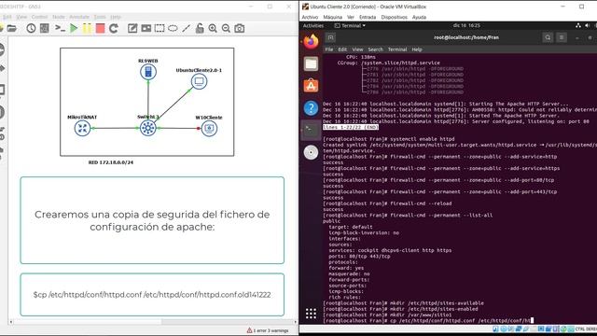Select the RL9WEB server node
Viewport: 597px width, 336px height.
pos(148,72)
